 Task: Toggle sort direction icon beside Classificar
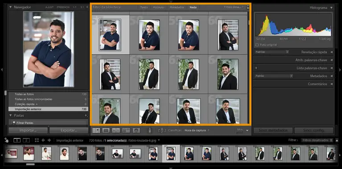[x=162, y=130]
